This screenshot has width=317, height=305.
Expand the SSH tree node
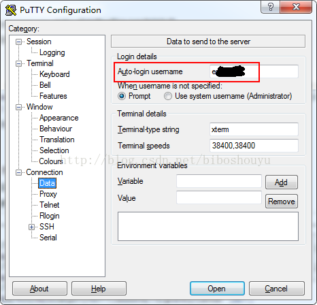31,227
